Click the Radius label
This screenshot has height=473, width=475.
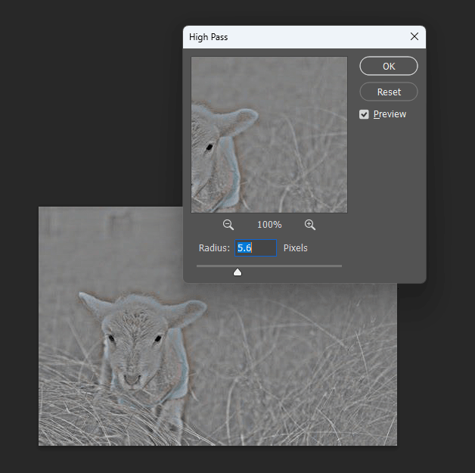pyautogui.click(x=214, y=248)
